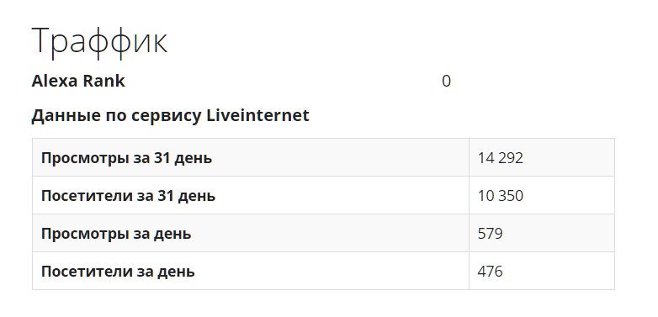
Task: Click the word Alexa in the rank label
Action: pyautogui.click(x=53, y=81)
